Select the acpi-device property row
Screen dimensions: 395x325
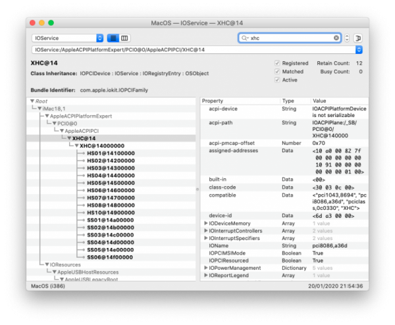point(284,112)
